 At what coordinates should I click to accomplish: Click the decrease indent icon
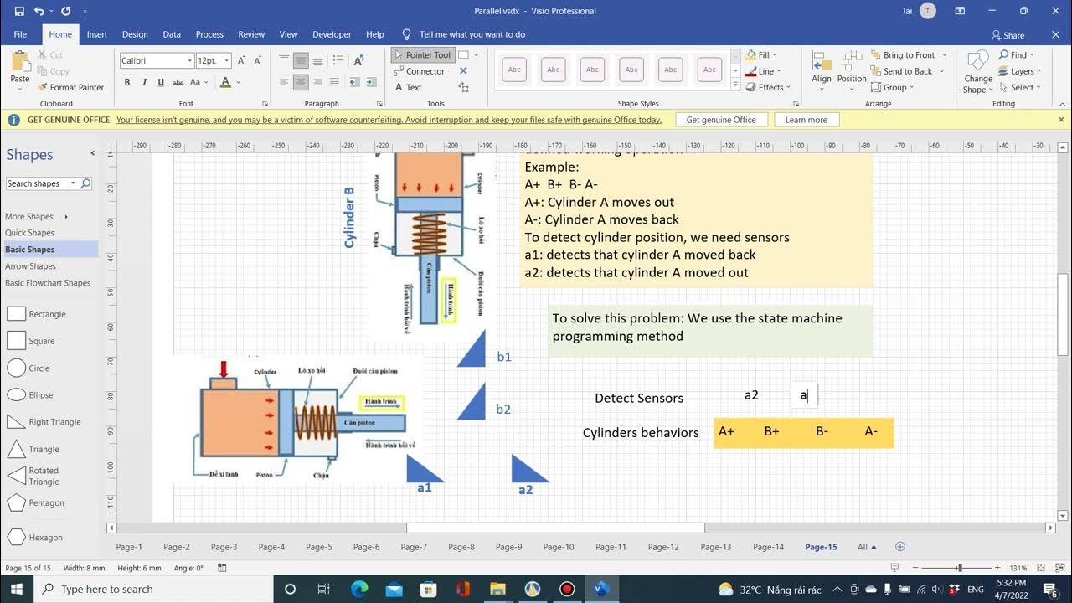(x=353, y=82)
